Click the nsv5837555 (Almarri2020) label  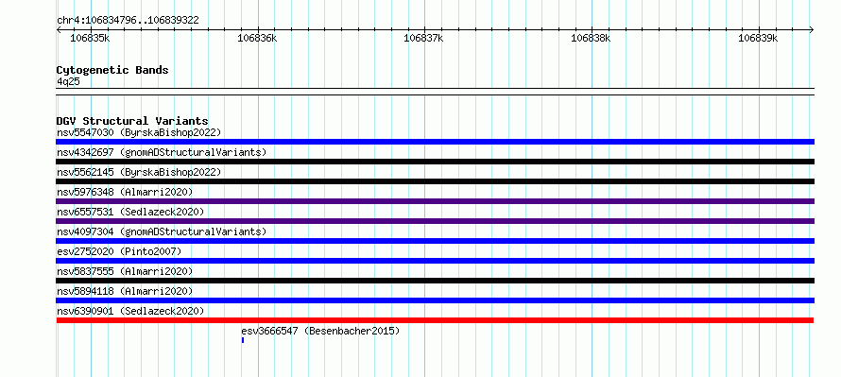click(x=125, y=271)
